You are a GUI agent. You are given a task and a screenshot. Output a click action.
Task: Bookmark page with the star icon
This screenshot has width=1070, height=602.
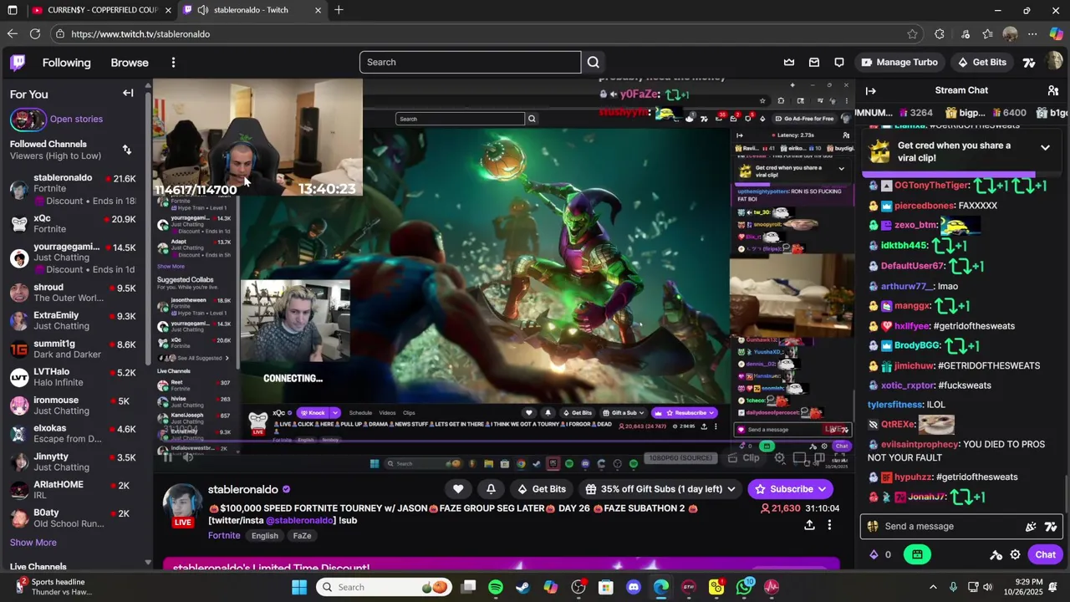coord(912,34)
